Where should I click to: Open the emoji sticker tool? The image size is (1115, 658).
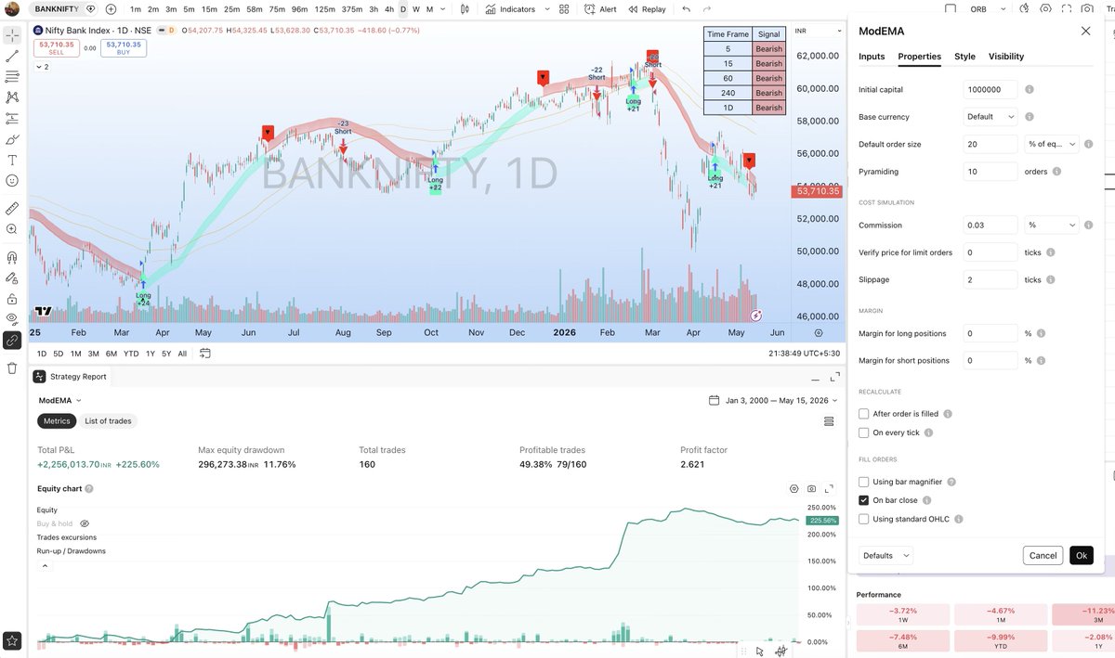tap(12, 180)
